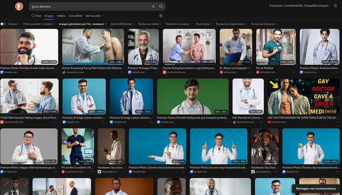The width and height of the screenshot is (342, 195).
Task: Open the Dr. Marco on Instagram link
Action: [x=235, y=68]
